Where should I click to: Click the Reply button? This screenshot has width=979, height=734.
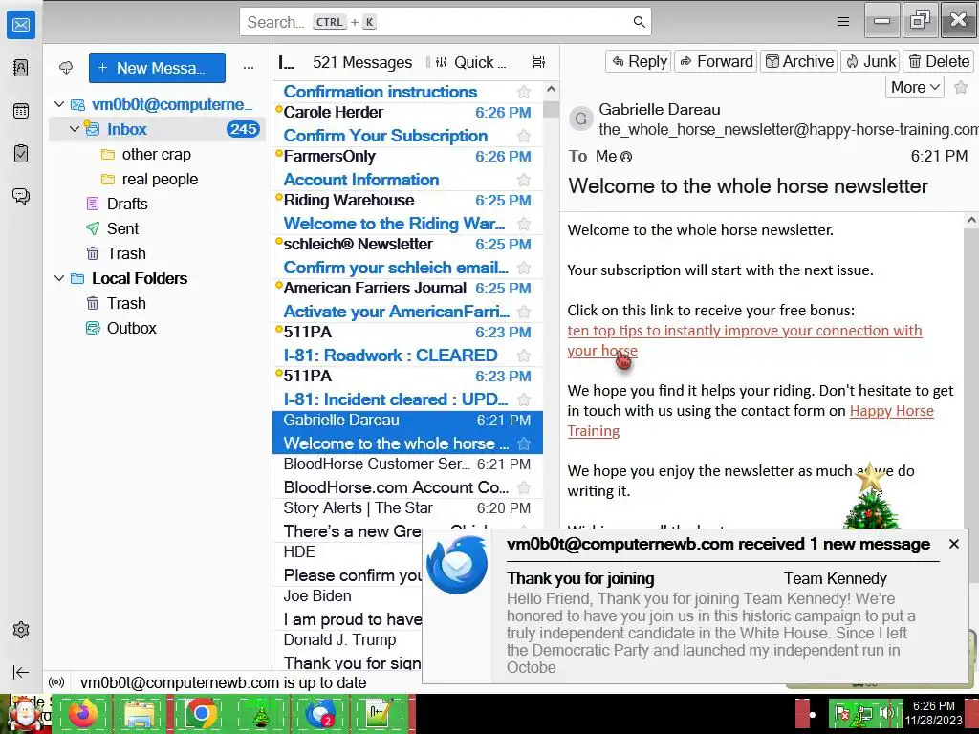[638, 61]
